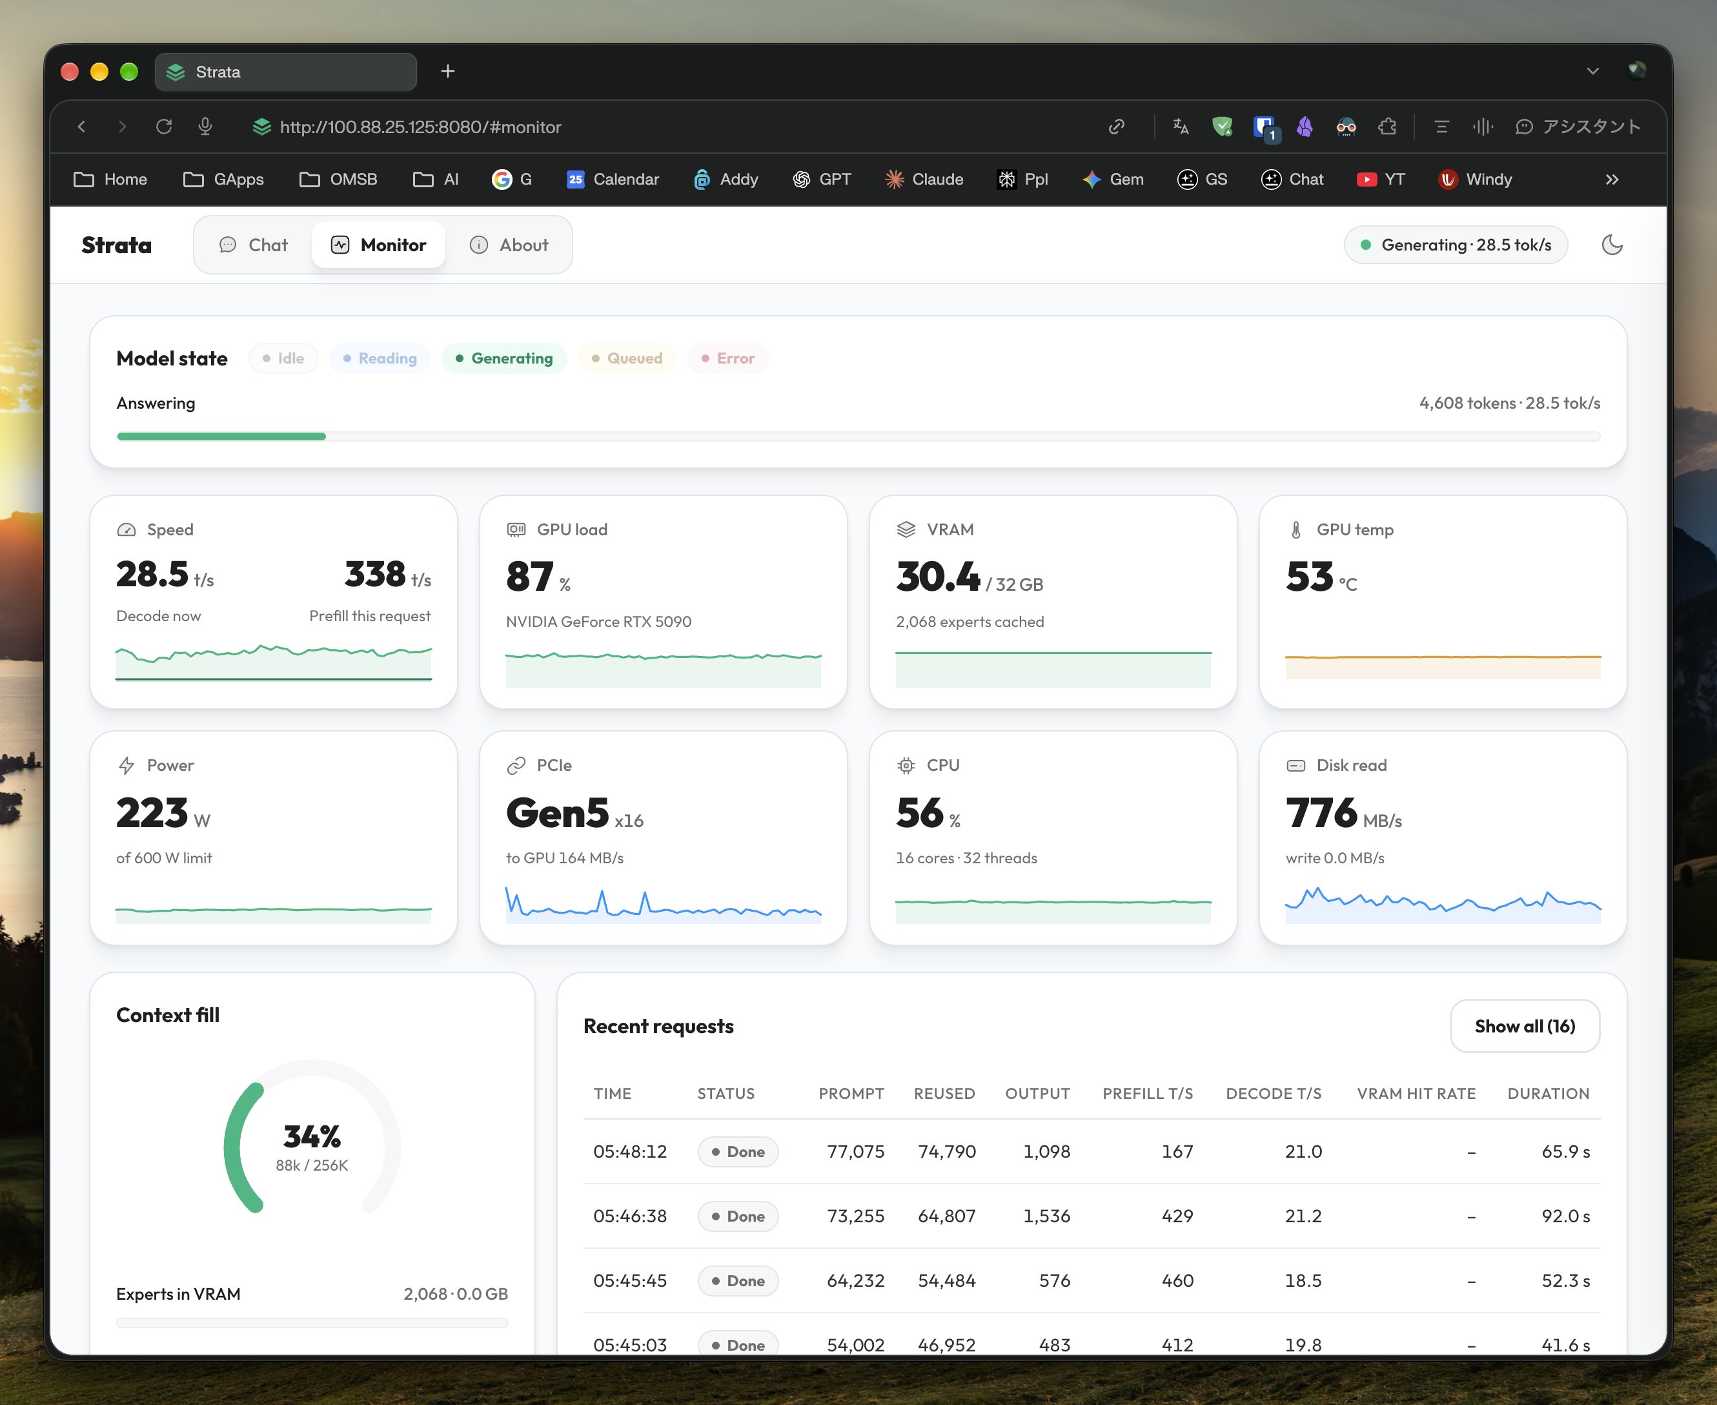1717x1405 pixels.
Task: Click the Gem bookmark icon
Action: tap(1092, 179)
